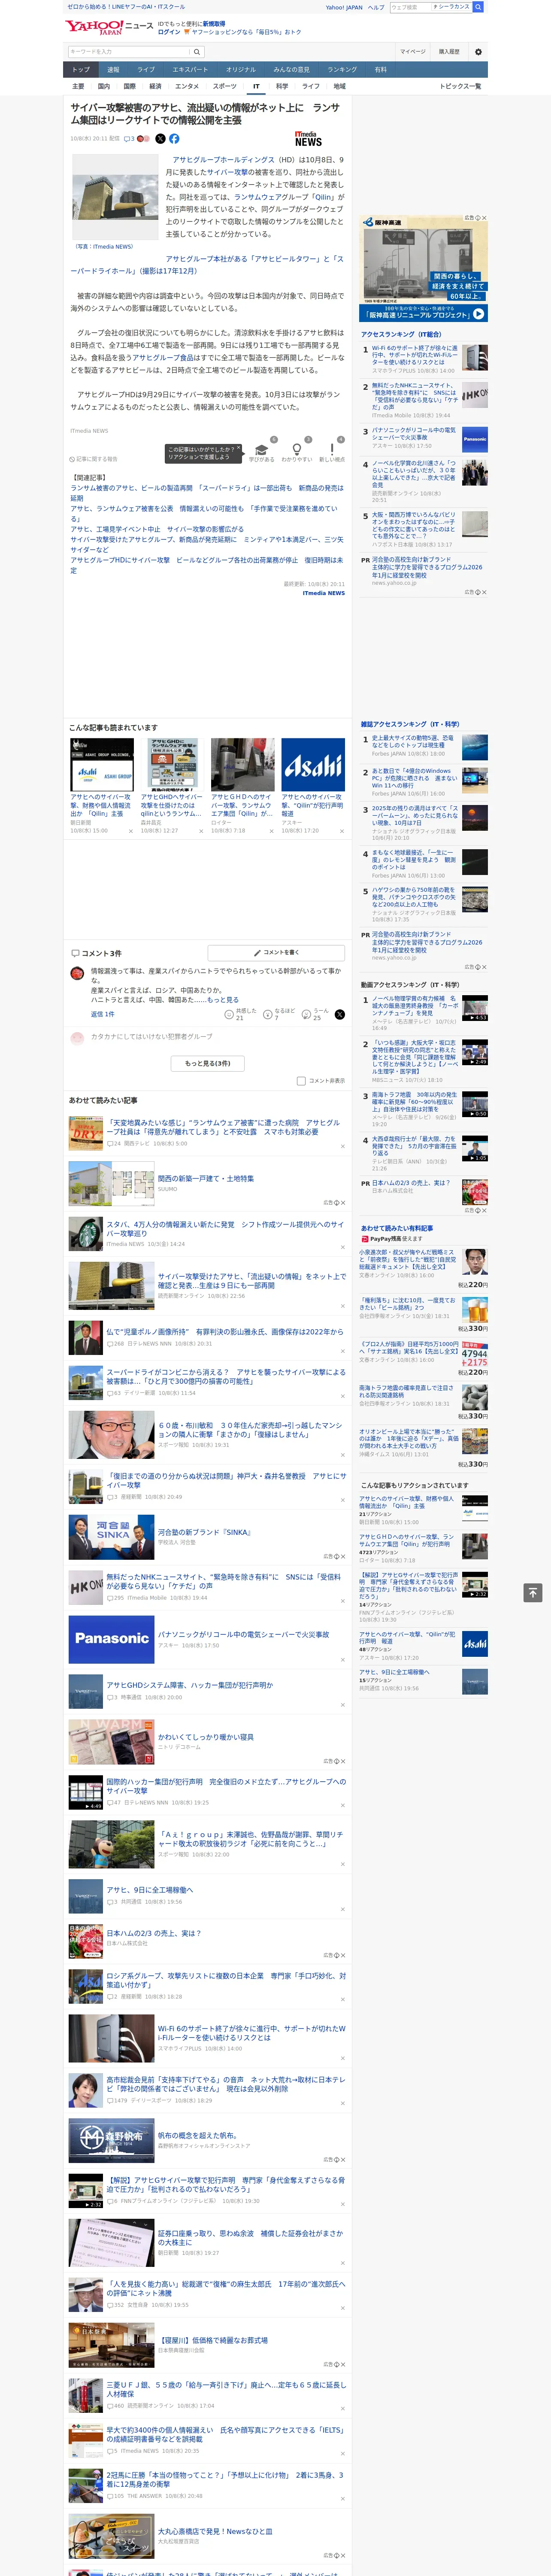Share the first comment on X
The height and width of the screenshot is (2576, 551).
pyautogui.click(x=340, y=1014)
